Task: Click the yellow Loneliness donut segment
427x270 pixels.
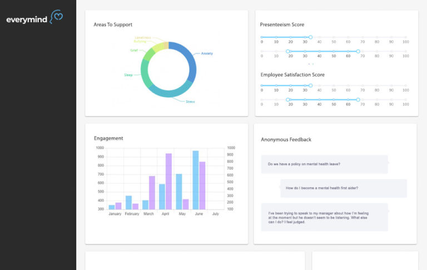Action: coord(160,46)
